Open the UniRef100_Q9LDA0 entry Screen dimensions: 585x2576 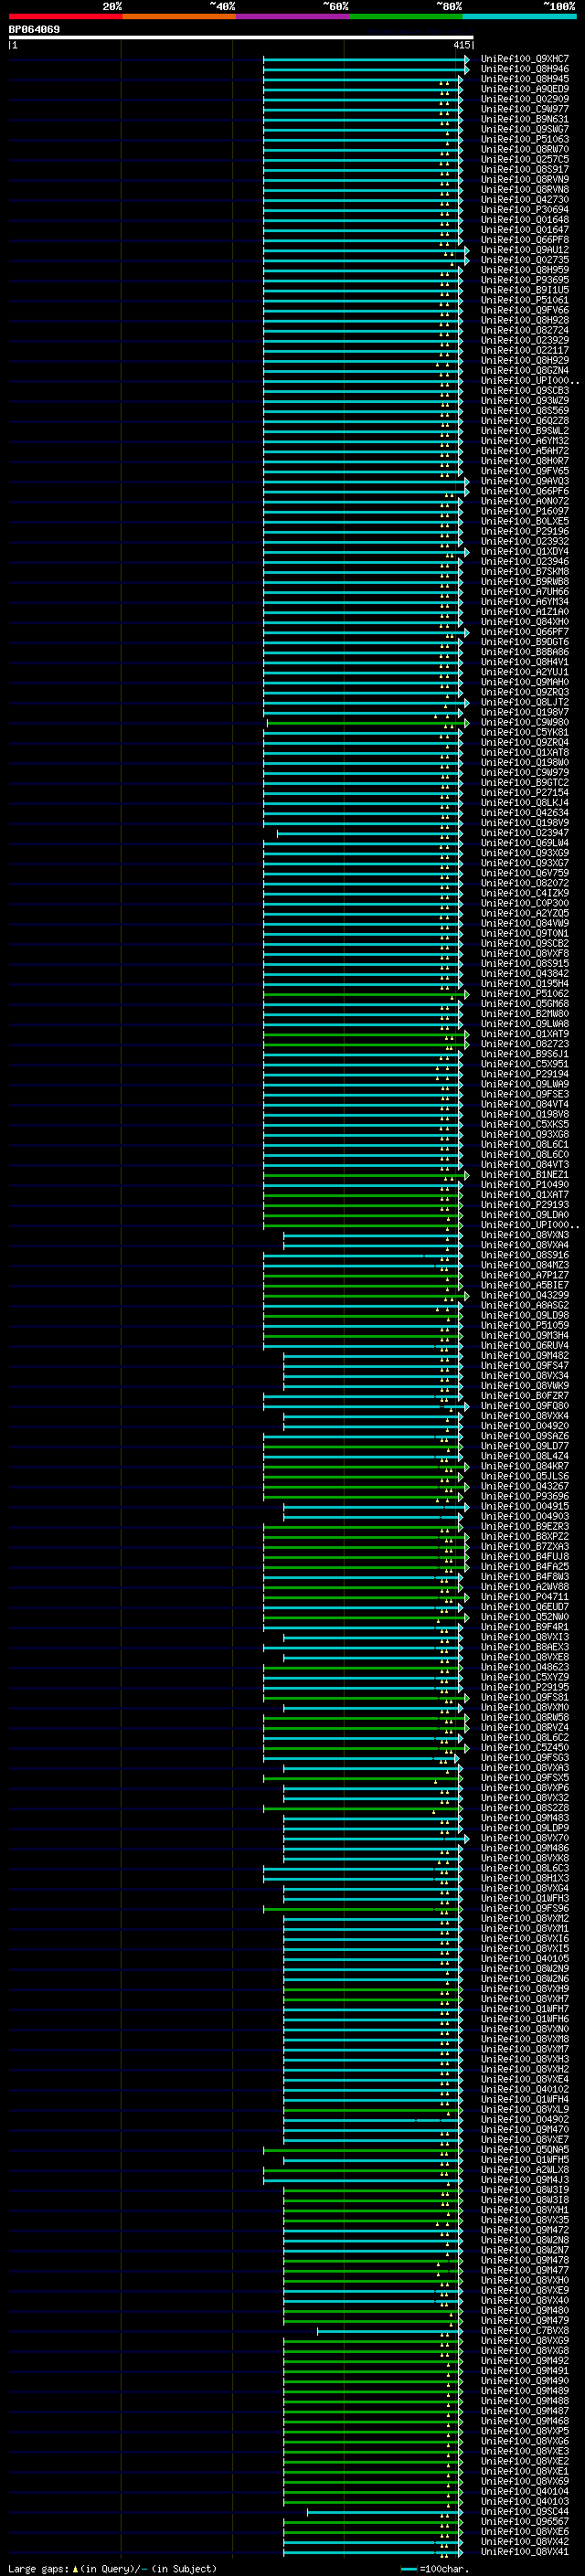point(525,1215)
